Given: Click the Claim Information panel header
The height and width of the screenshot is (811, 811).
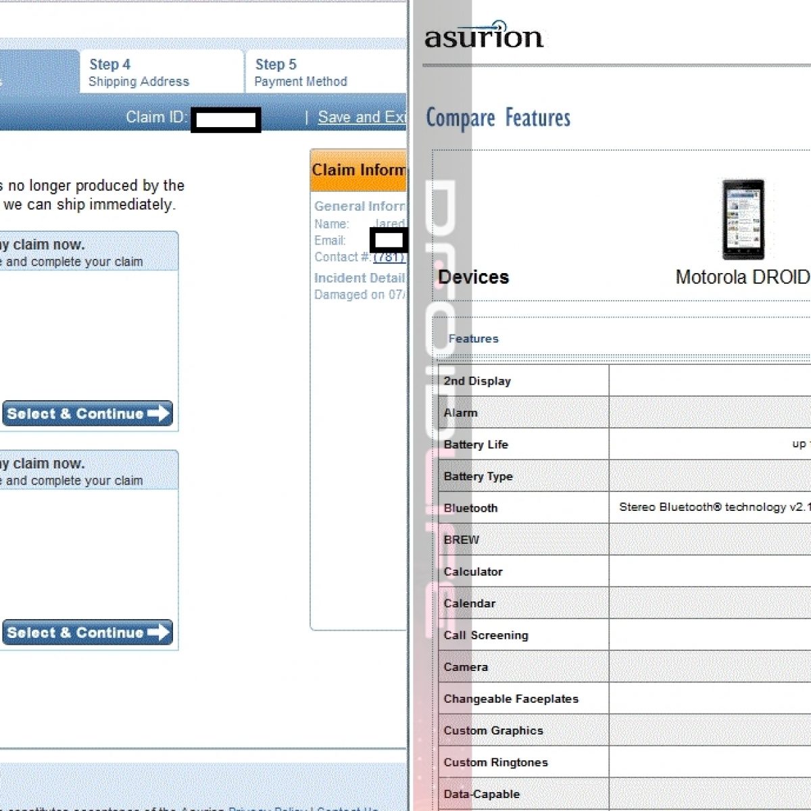Looking at the screenshot, I should pyautogui.click(x=358, y=170).
